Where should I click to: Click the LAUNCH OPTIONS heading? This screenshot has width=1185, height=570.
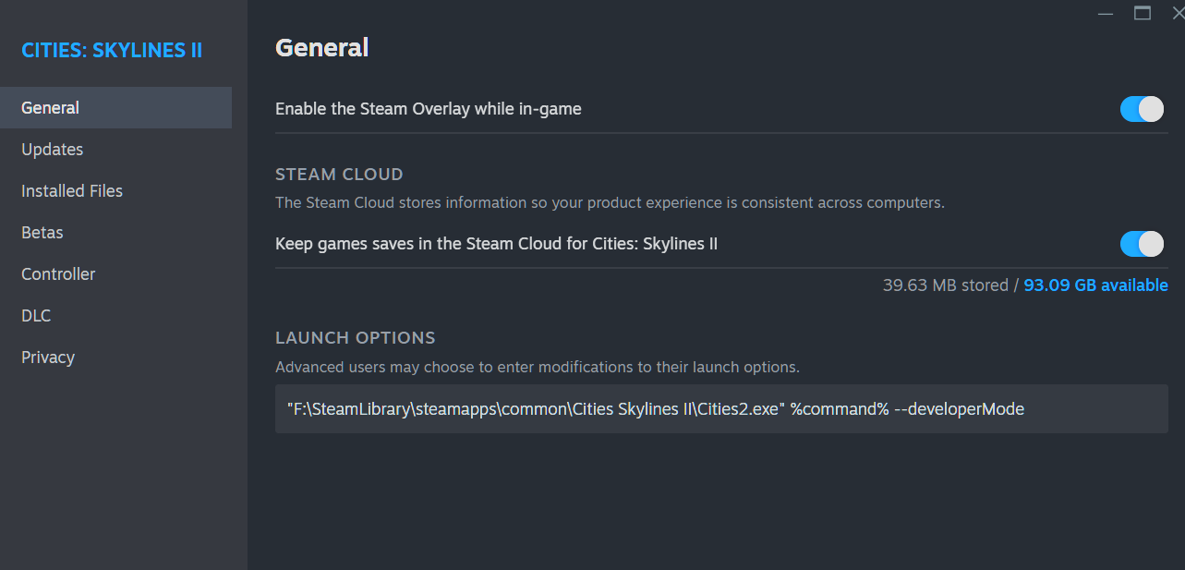[x=355, y=337]
